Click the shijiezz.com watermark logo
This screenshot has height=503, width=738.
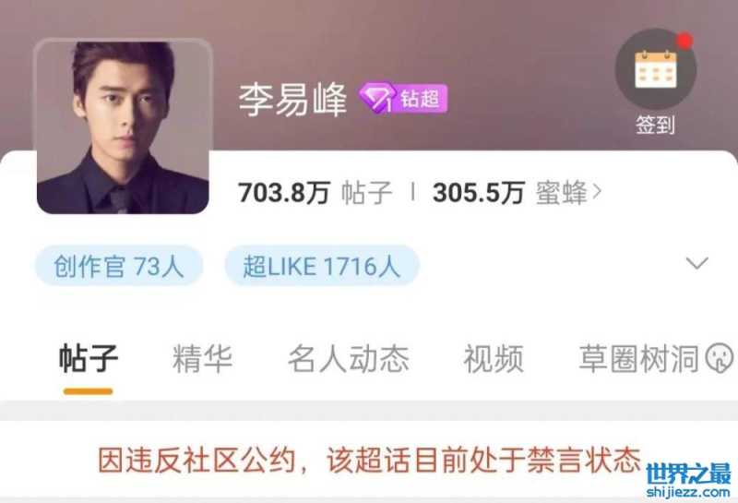tap(688, 480)
